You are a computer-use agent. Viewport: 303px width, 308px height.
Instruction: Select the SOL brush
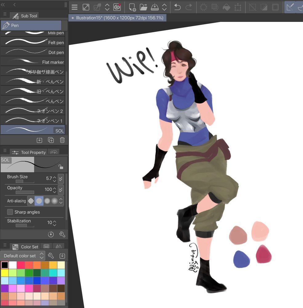(33, 130)
